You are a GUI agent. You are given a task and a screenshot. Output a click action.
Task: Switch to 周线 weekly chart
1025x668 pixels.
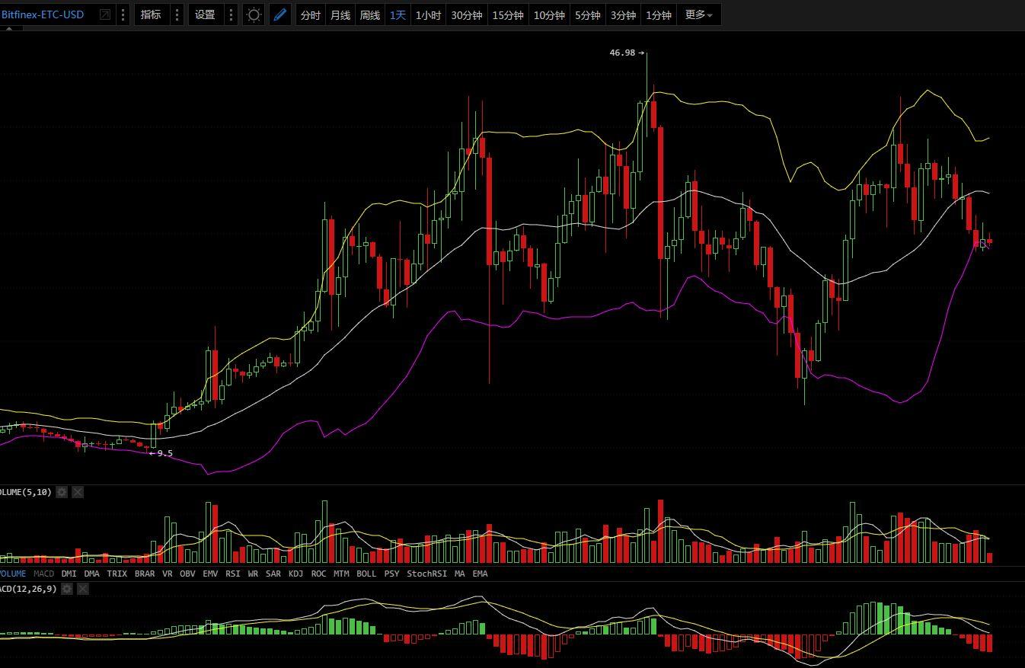tap(369, 15)
